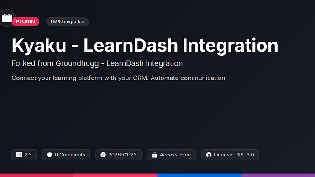Click the 'Connect your learning platform' description
The height and width of the screenshot is (177, 315).
(x=118, y=78)
